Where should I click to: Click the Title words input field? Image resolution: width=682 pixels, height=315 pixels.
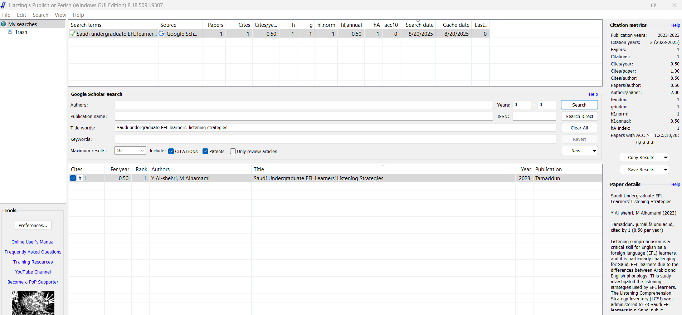coord(335,128)
